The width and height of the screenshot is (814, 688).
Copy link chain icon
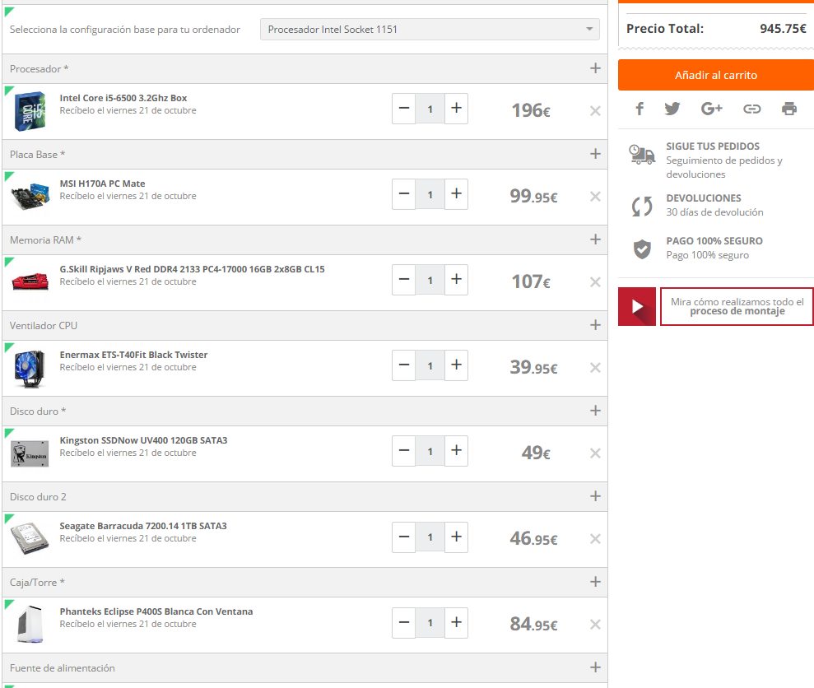click(751, 109)
